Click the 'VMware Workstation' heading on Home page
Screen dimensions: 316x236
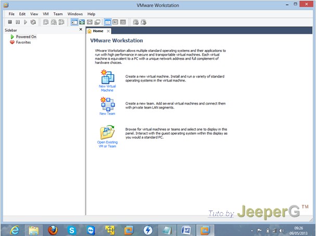[117, 41]
